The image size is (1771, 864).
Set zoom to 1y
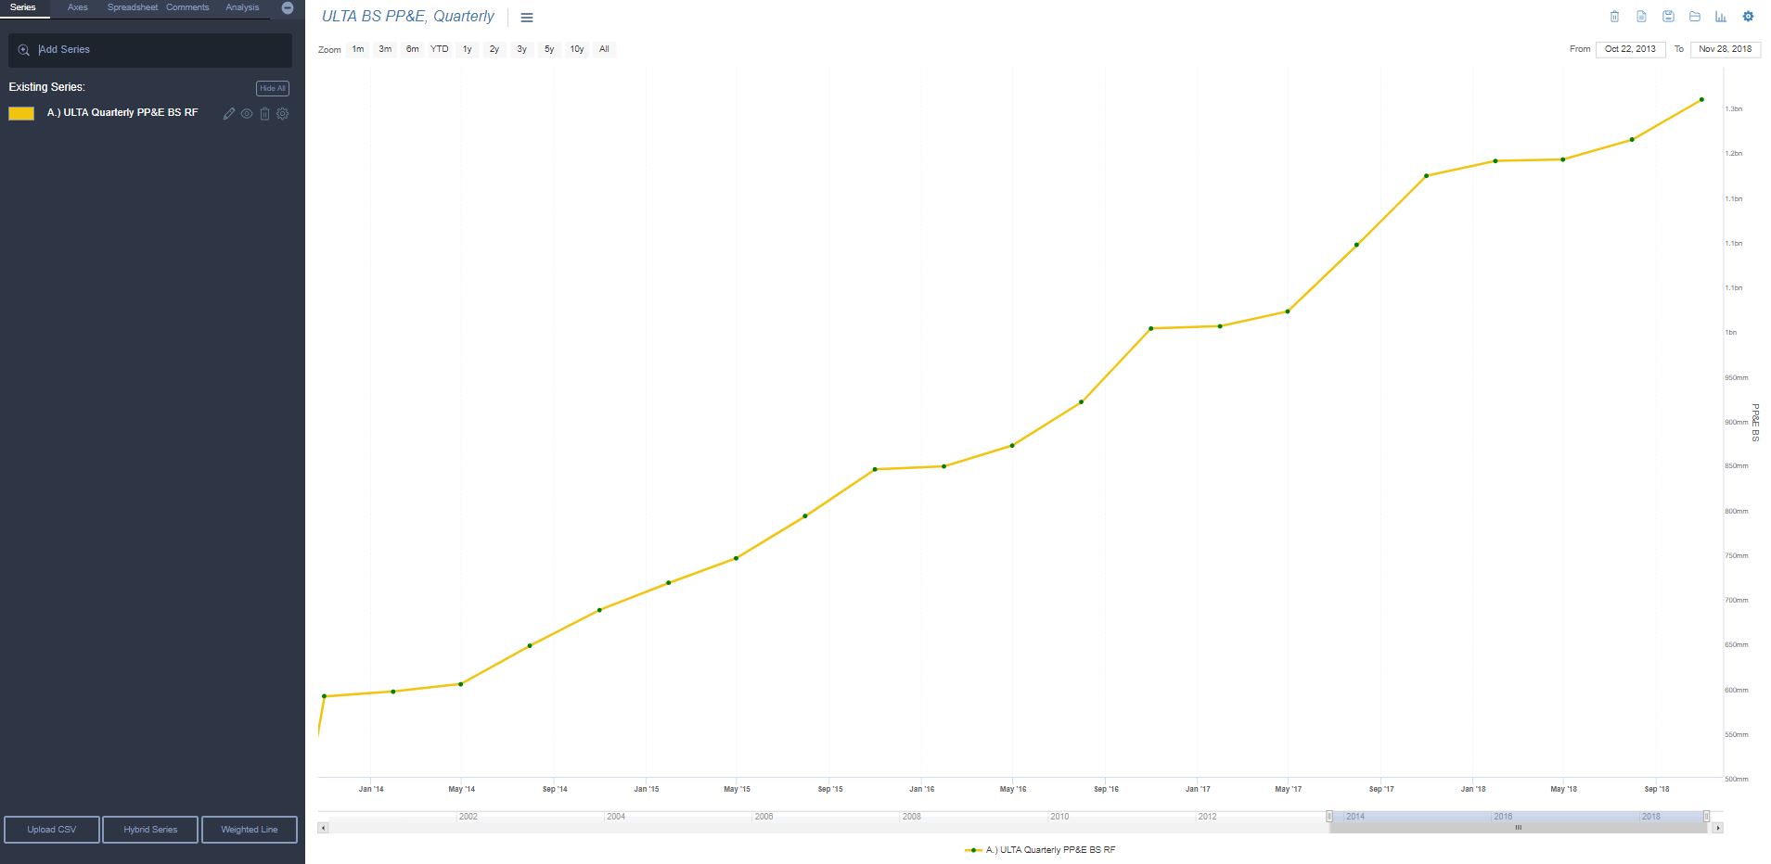467,49
